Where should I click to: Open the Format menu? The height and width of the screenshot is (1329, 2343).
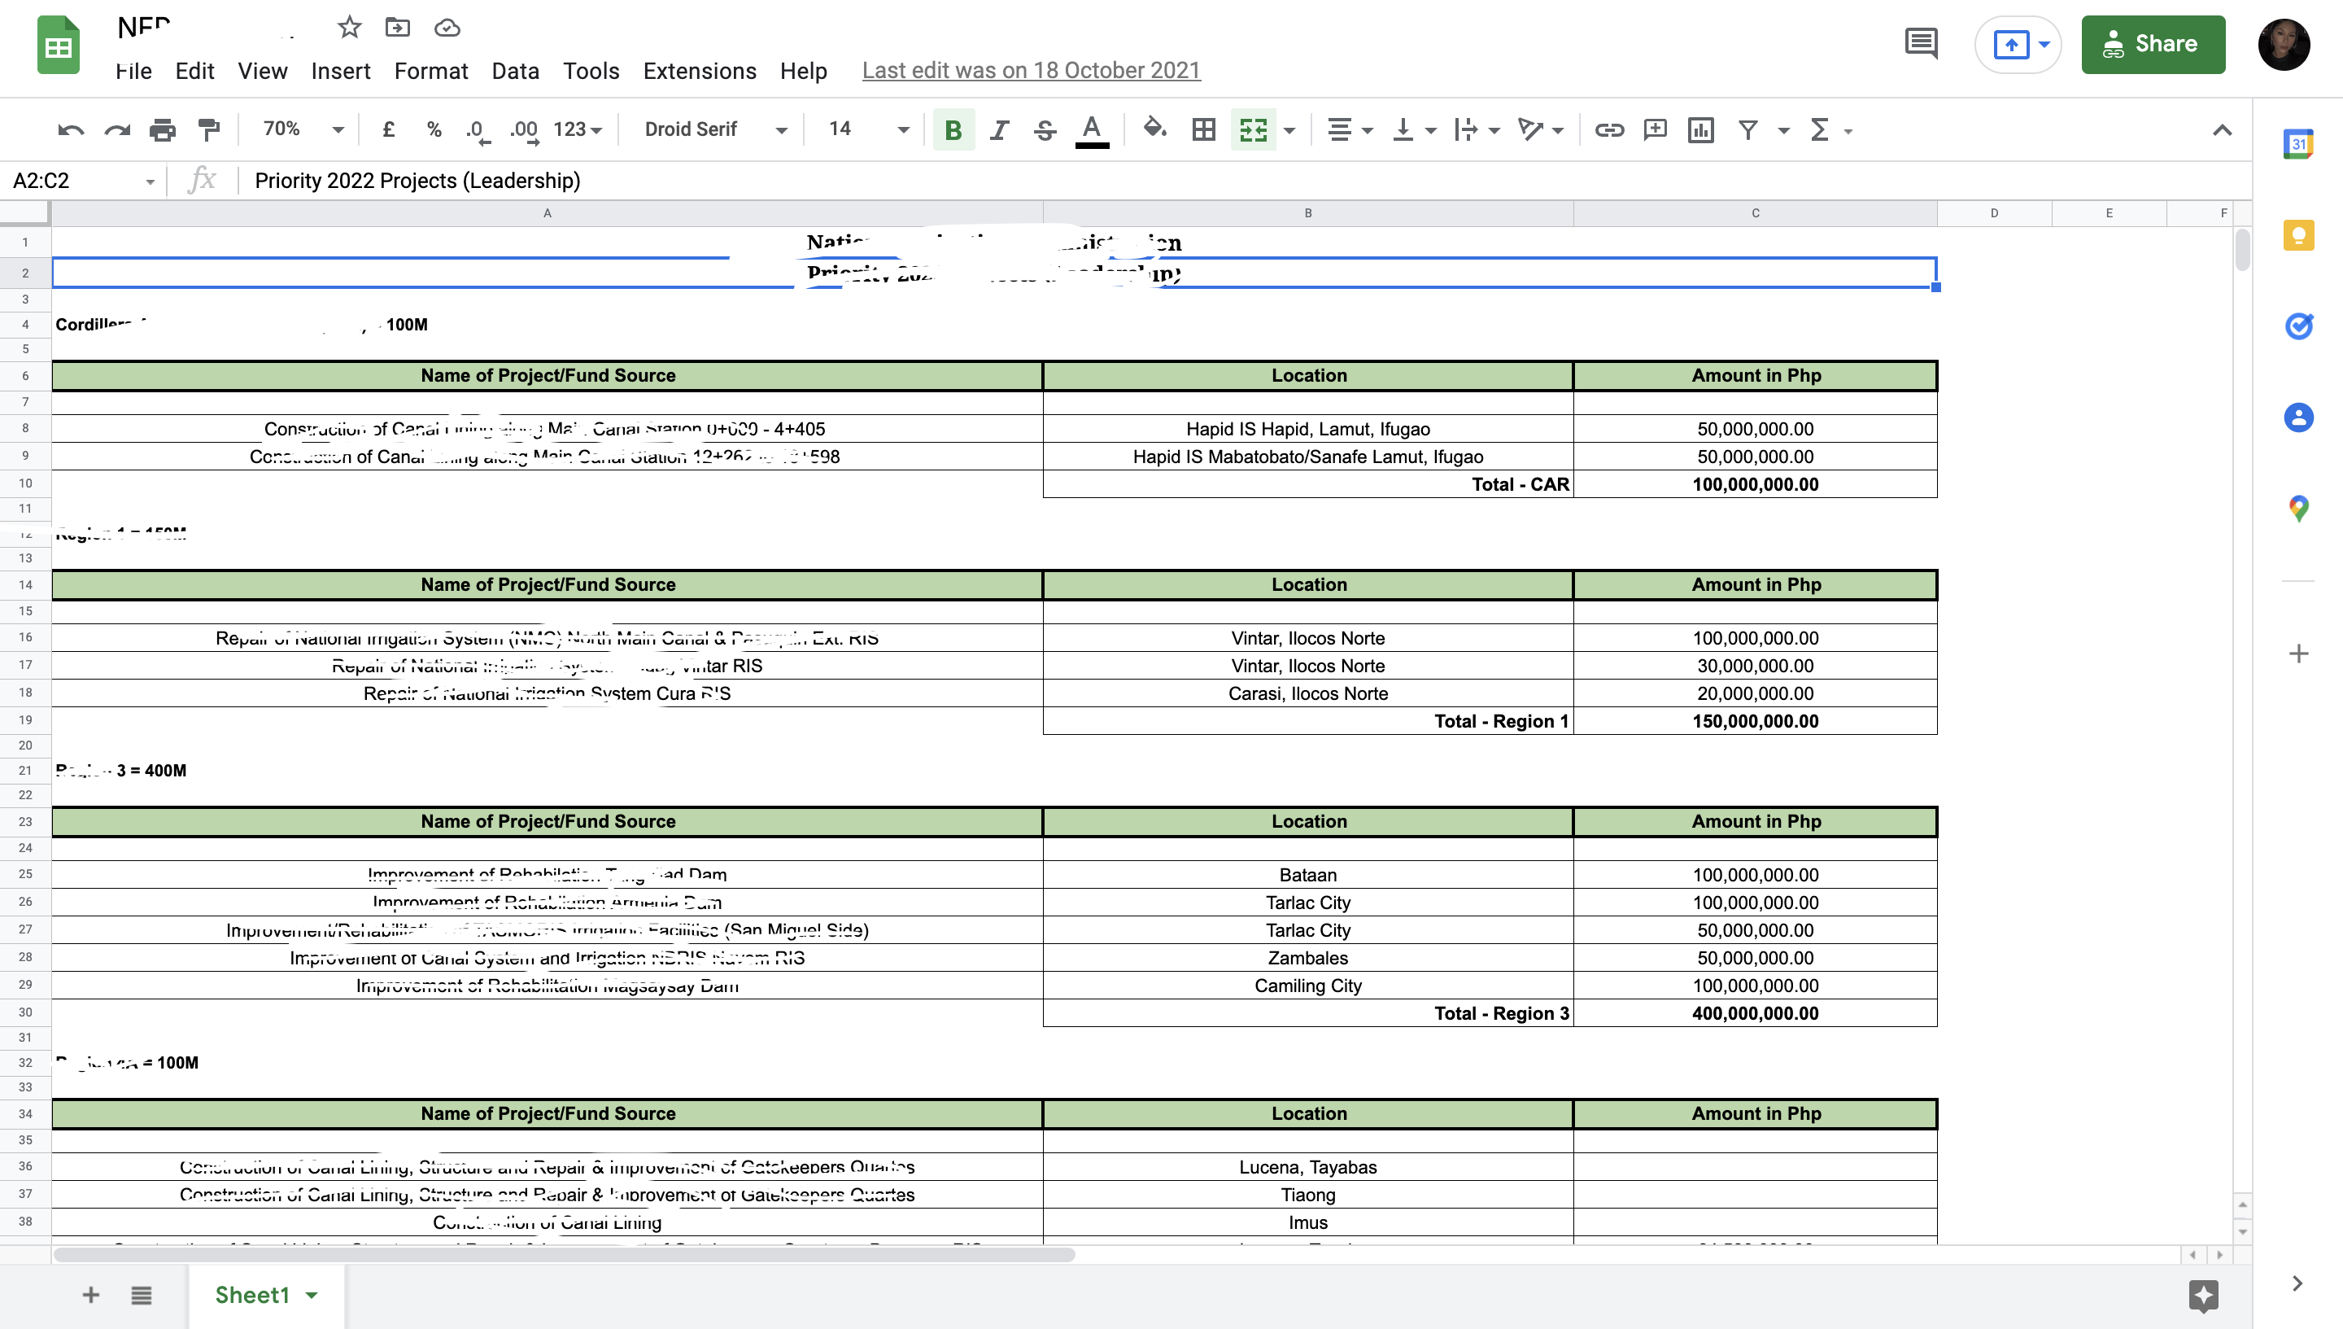430,70
